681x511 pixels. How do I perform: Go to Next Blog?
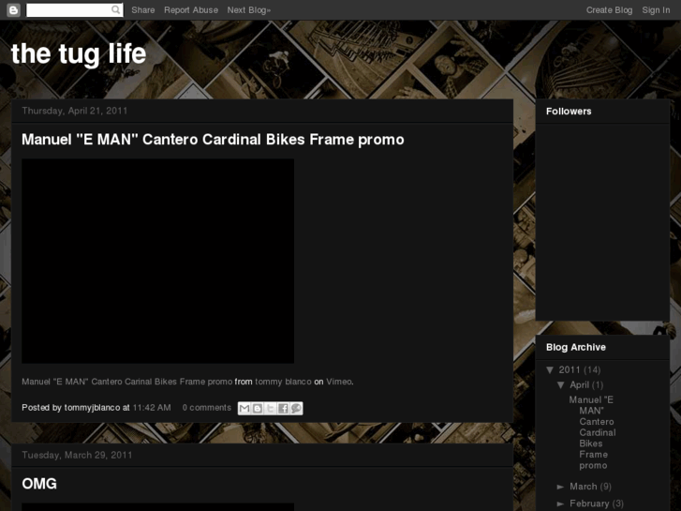pyautogui.click(x=249, y=10)
